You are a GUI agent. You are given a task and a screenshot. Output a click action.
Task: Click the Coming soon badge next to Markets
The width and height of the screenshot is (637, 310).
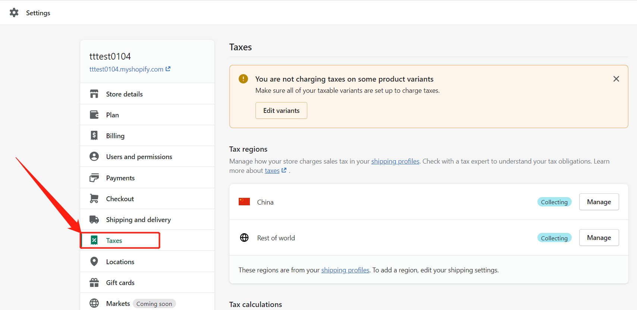tap(154, 304)
